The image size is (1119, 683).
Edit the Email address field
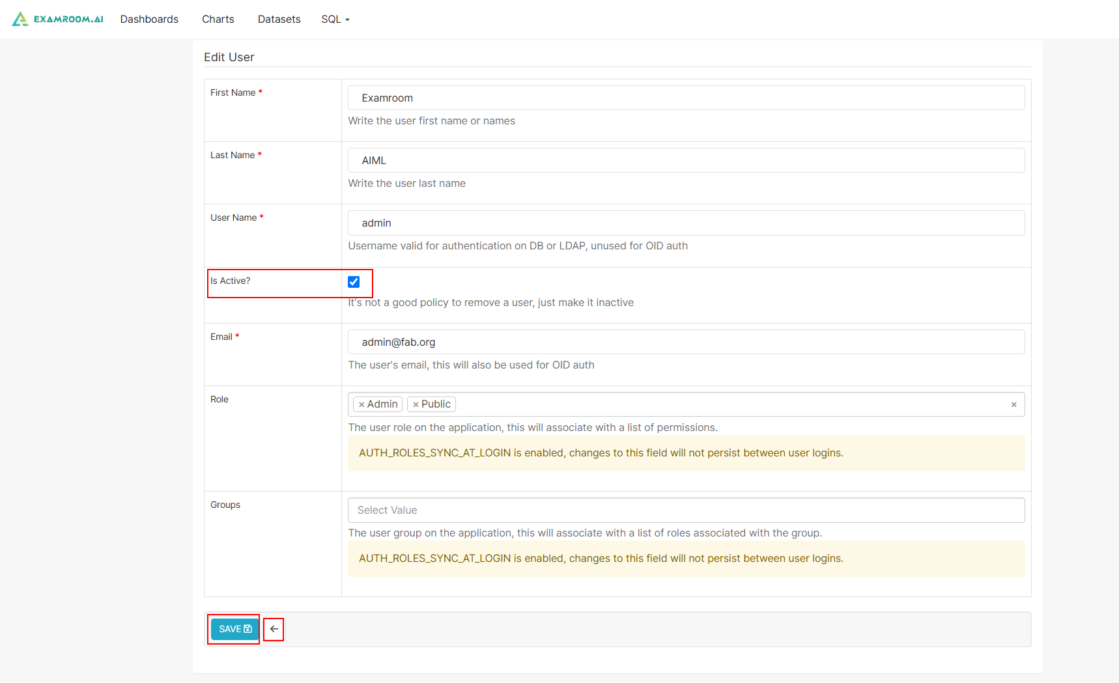pos(686,342)
